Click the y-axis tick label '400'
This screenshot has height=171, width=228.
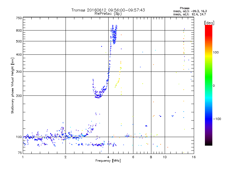pos(19,55)
